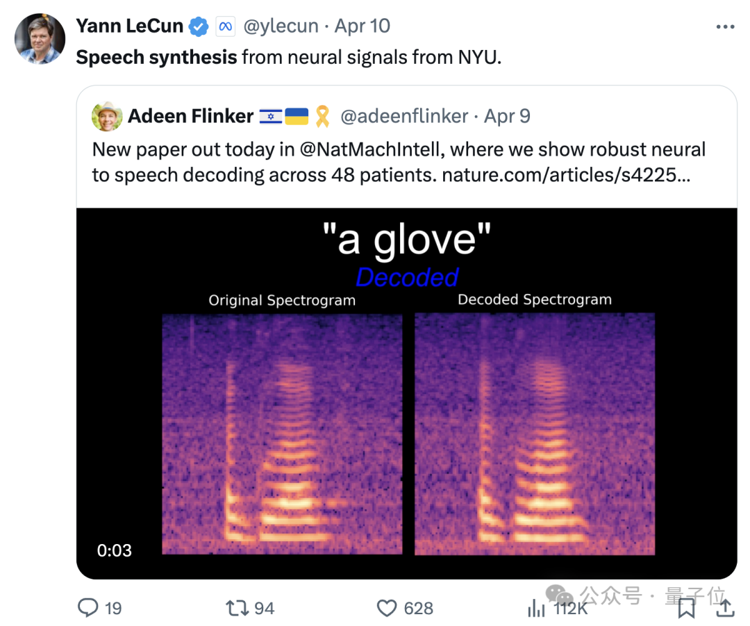Click the blue verified badge next to Yann LeCun
The height and width of the screenshot is (626, 750).
pos(199,26)
